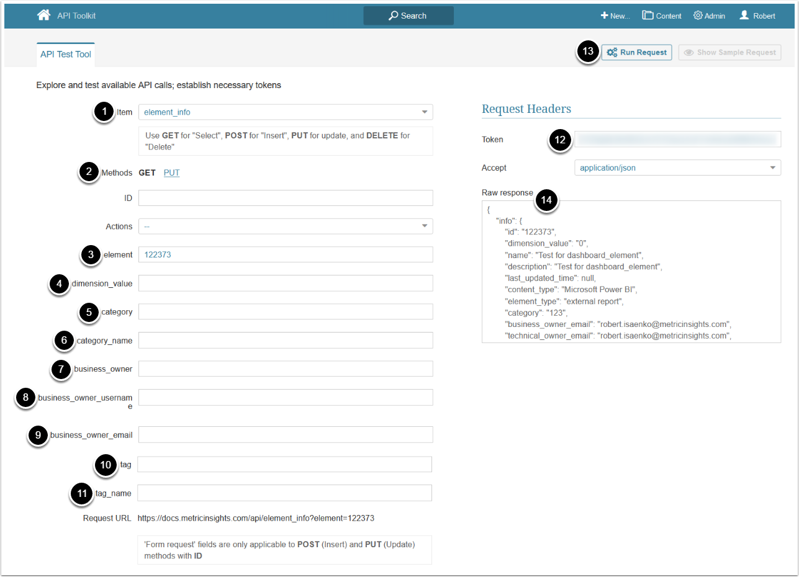Open the Item dropdown showing element_info
Image resolution: width=799 pixels, height=577 pixels.
(286, 112)
